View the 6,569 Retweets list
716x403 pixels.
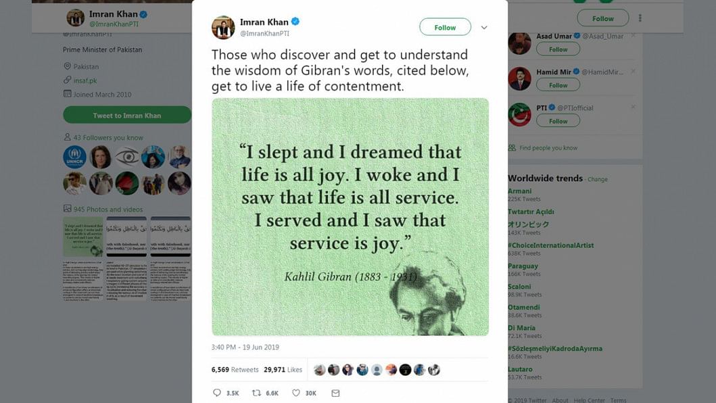[235, 370]
